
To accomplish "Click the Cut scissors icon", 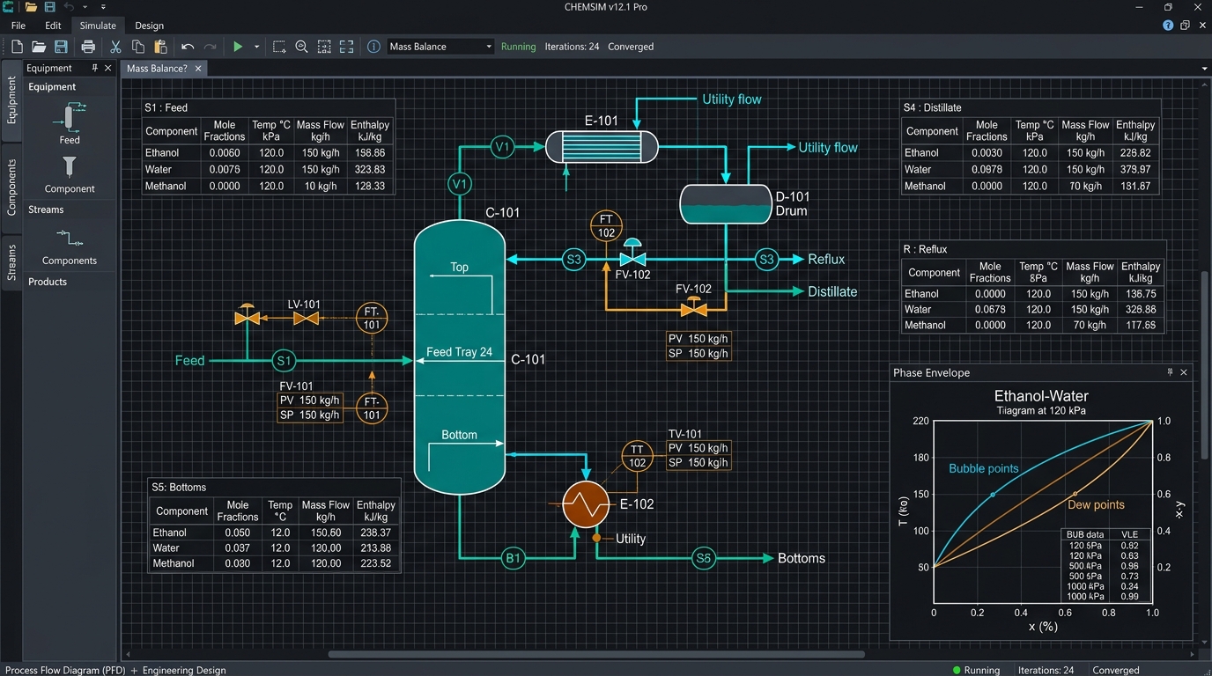I will coord(115,47).
